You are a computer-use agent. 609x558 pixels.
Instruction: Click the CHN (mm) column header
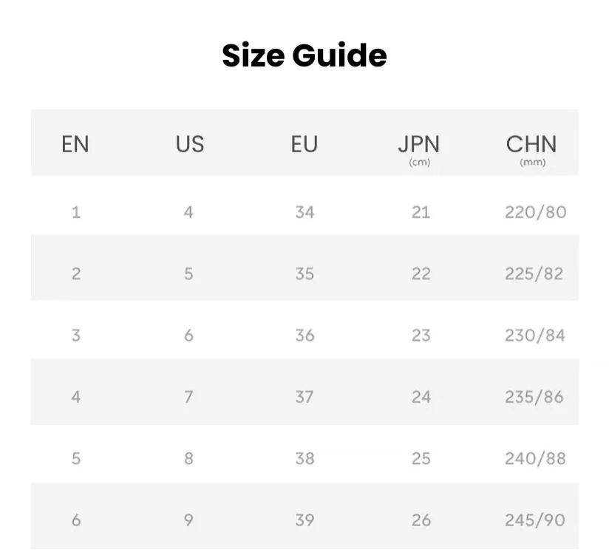click(531, 149)
